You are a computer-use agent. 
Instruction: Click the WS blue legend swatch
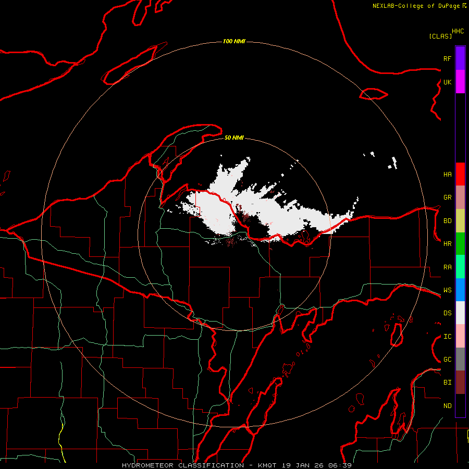(x=460, y=290)
